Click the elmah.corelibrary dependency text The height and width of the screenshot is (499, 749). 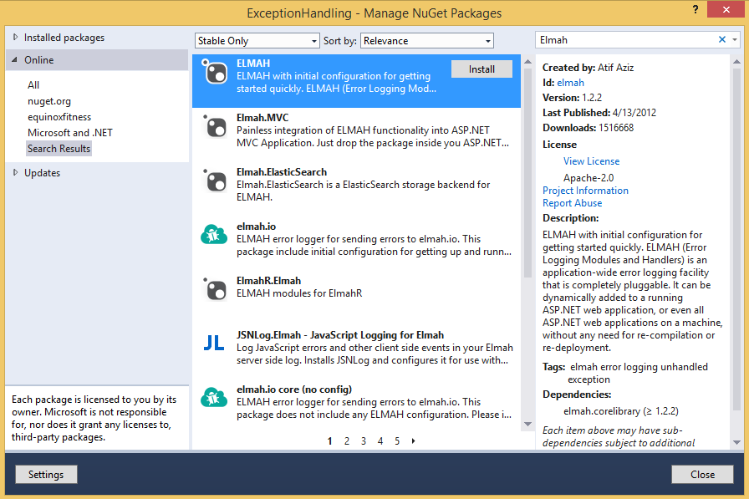pyautogui.click(x=621, y=411)
